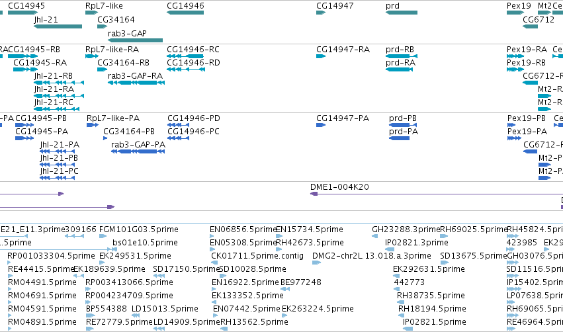Select transcript rab3-GAP-RA

(x=136, y=83)
